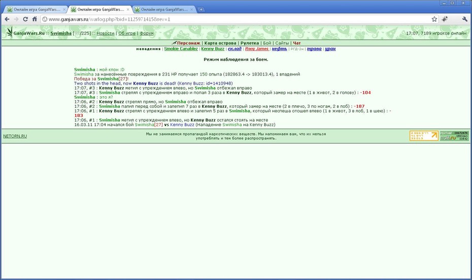The image size is (472, 280).
Task: Switch to the first GanjaWars tab
Action: (36, 10)
